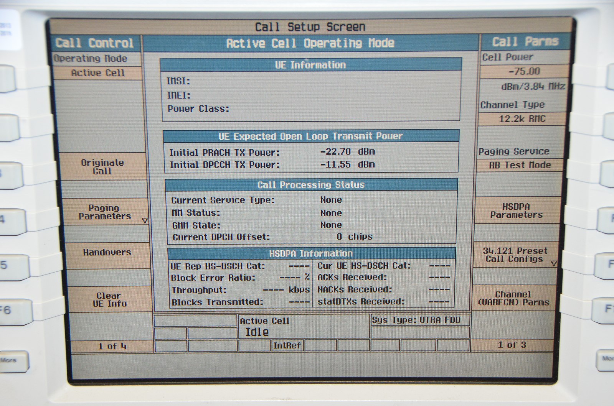The image size is (614, 406).
Task: Open the Paging Parameters submenu
Action: pos(104,212)
